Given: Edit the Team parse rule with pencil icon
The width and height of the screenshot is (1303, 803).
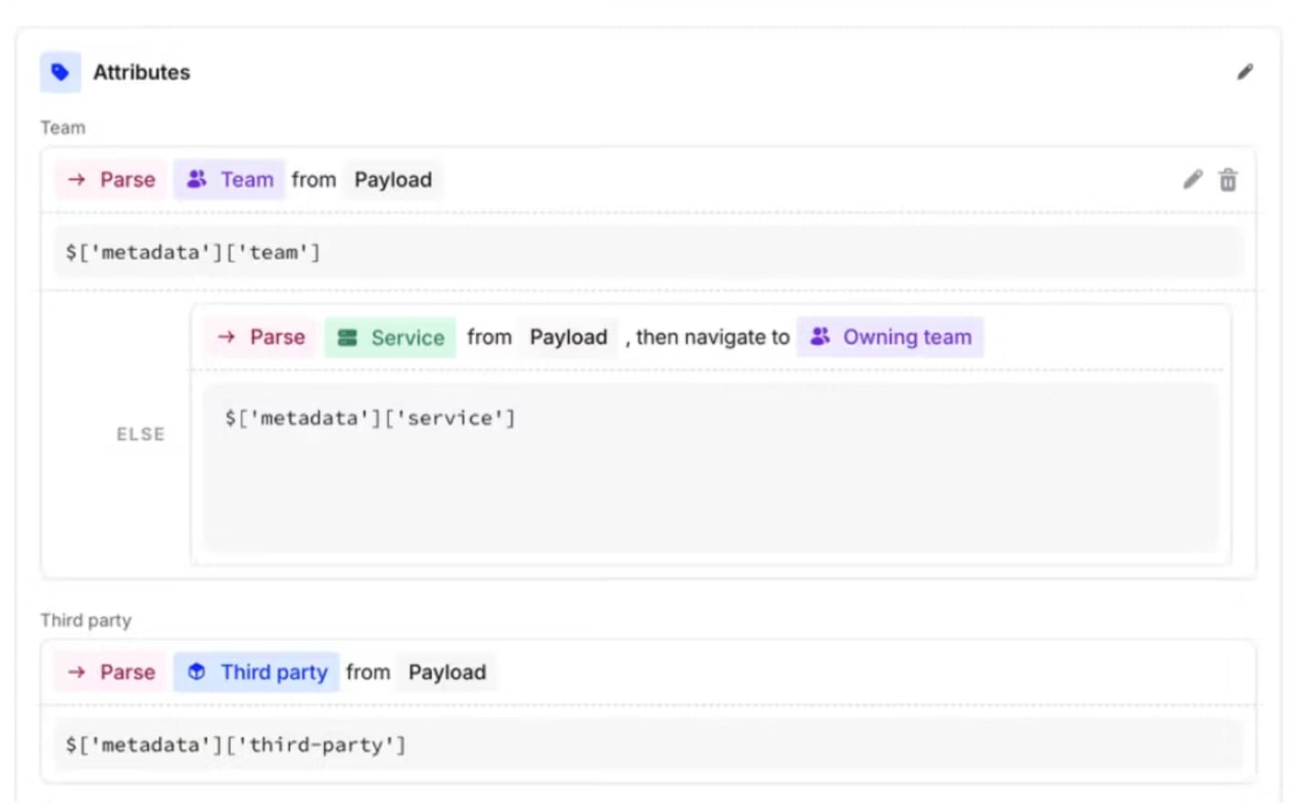Looking at the screenshot, I should [1191, 180].
